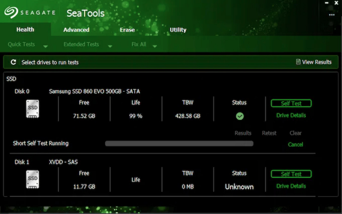Open Drive Details for XVDD disk
The image size is (342, 214).
pyautogui.click(x=291, y=186)
